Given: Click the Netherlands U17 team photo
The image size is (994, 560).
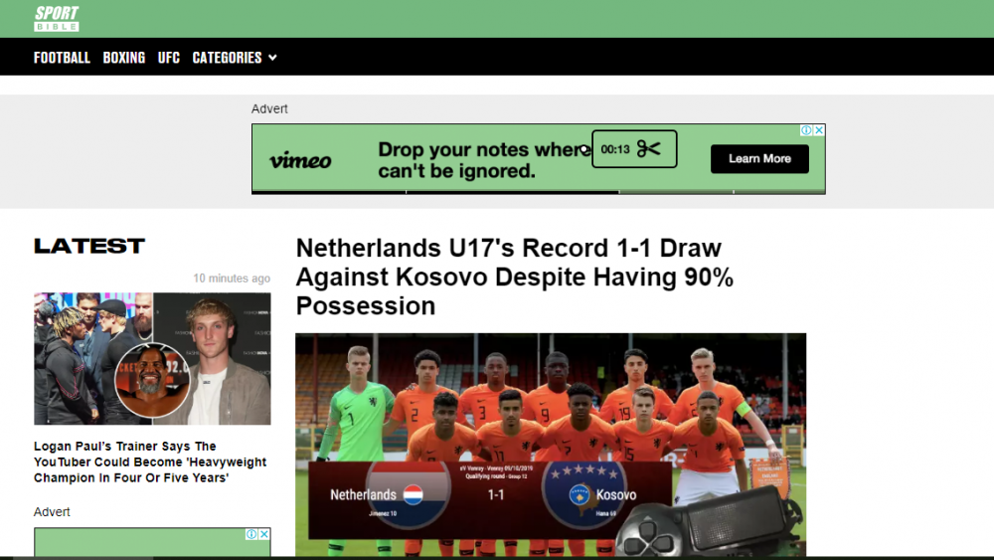Looking at the screenshot, I should pos(551,445).
